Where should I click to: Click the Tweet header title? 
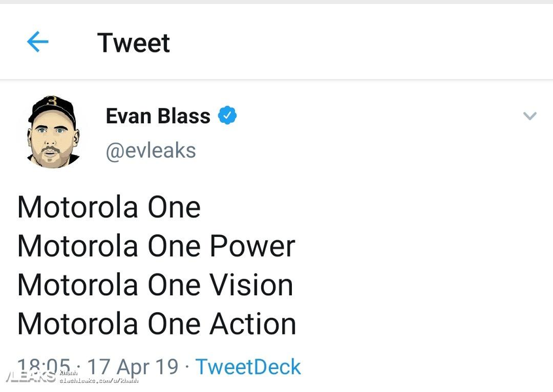click(x=134, y=43)
